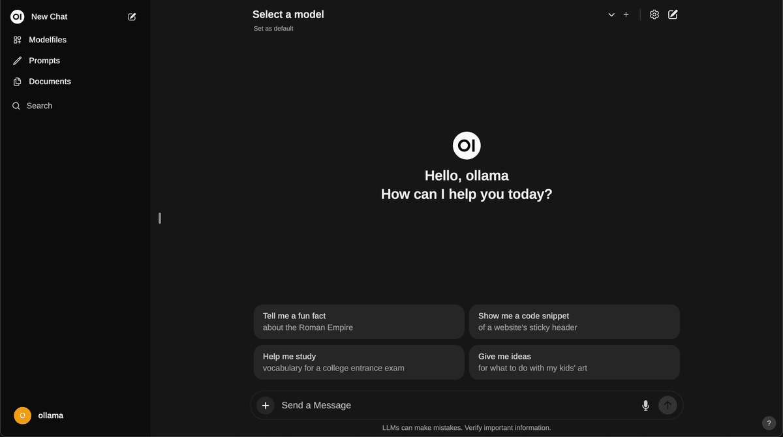Open settings gear icon
Viewport: 783px width, 437px height.
(x=654, y=14)
